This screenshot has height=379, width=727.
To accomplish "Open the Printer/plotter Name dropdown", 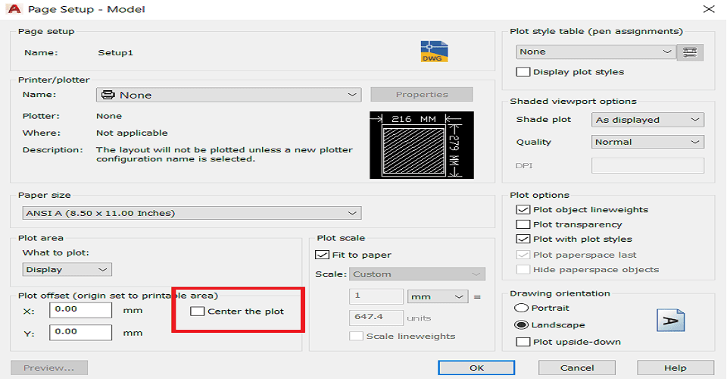I will [x=229, y=95].
